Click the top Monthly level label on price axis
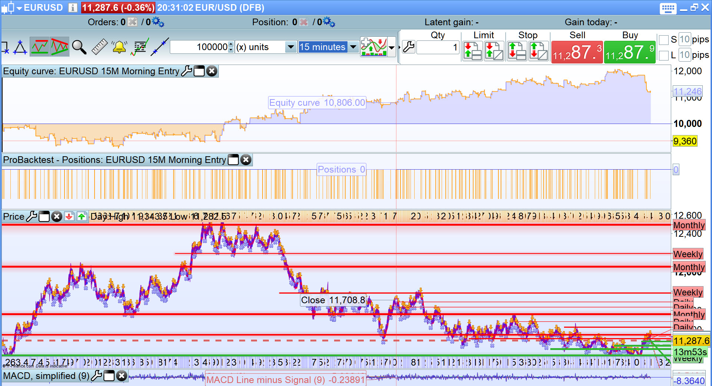Screen dimensions: 712x386 tap(689, 225)
